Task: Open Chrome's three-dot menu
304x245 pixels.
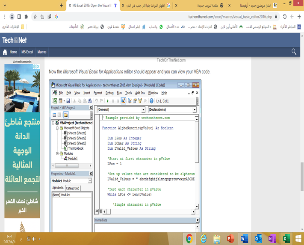Action: (x=5, y=17)
